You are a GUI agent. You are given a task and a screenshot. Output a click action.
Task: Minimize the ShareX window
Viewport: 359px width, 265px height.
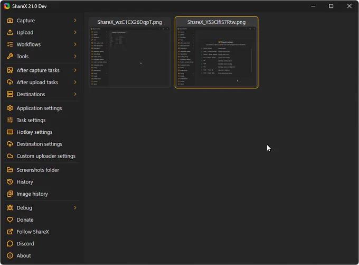point(313,6)
